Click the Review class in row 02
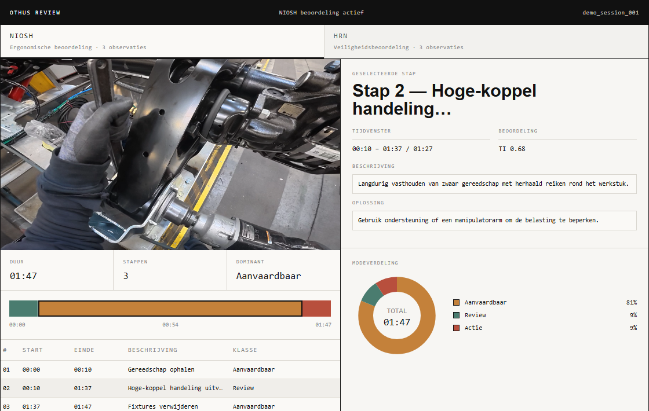This screenshot has width=649, height=411. 243,388
